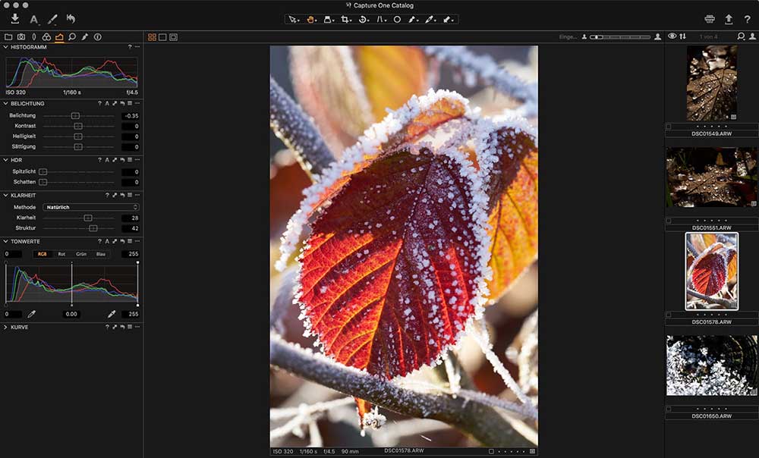
Task: Click the Struktur slider handle
Action: [93, 227]
